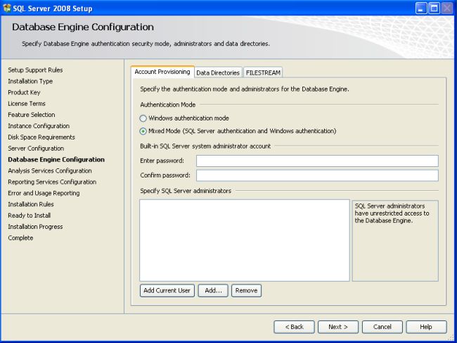This screenshot has width=457, height=343.
Task: Click the Remove button
Action: tap(246, 291)
